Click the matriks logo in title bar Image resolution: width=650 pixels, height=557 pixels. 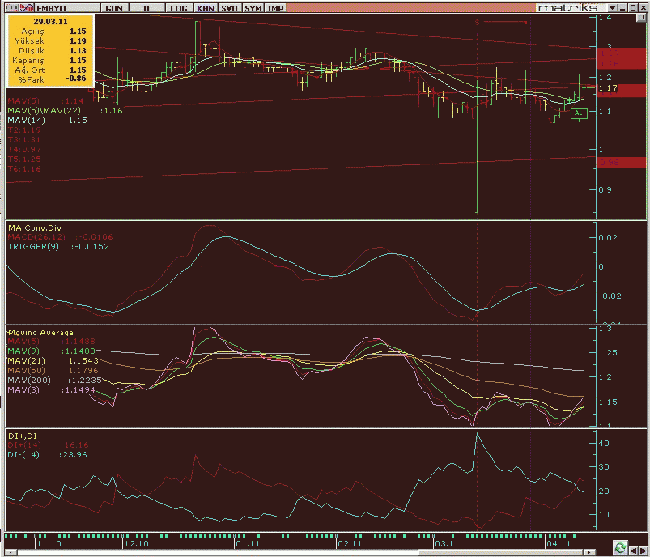tap(568, 8)
